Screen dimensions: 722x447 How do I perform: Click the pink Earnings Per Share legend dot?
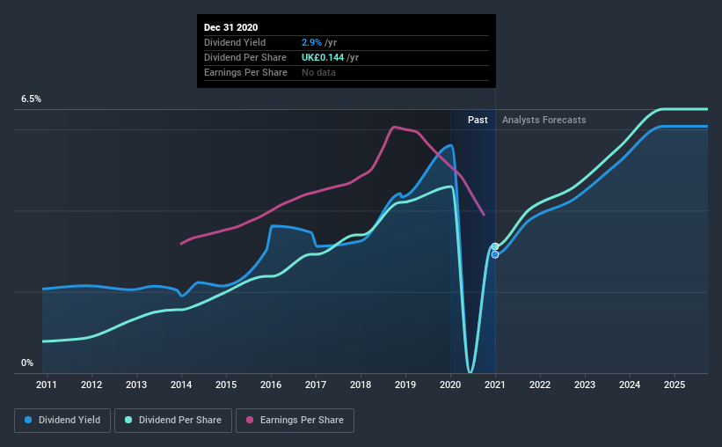click(250, 420)
